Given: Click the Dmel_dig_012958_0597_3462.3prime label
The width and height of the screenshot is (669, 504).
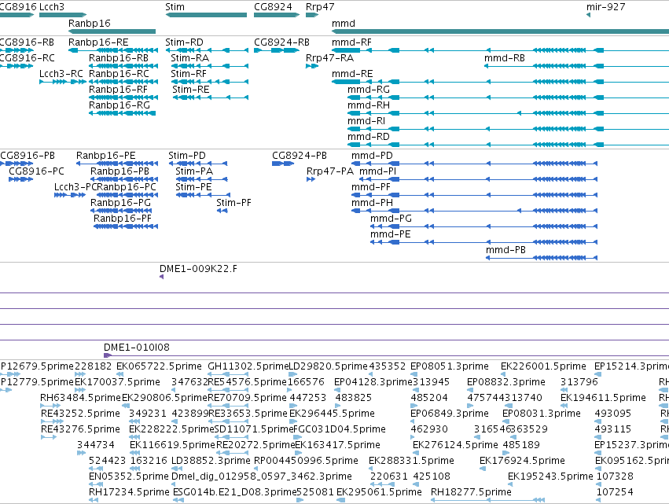Looking at the screenshot, I should [x=262, y=476].
